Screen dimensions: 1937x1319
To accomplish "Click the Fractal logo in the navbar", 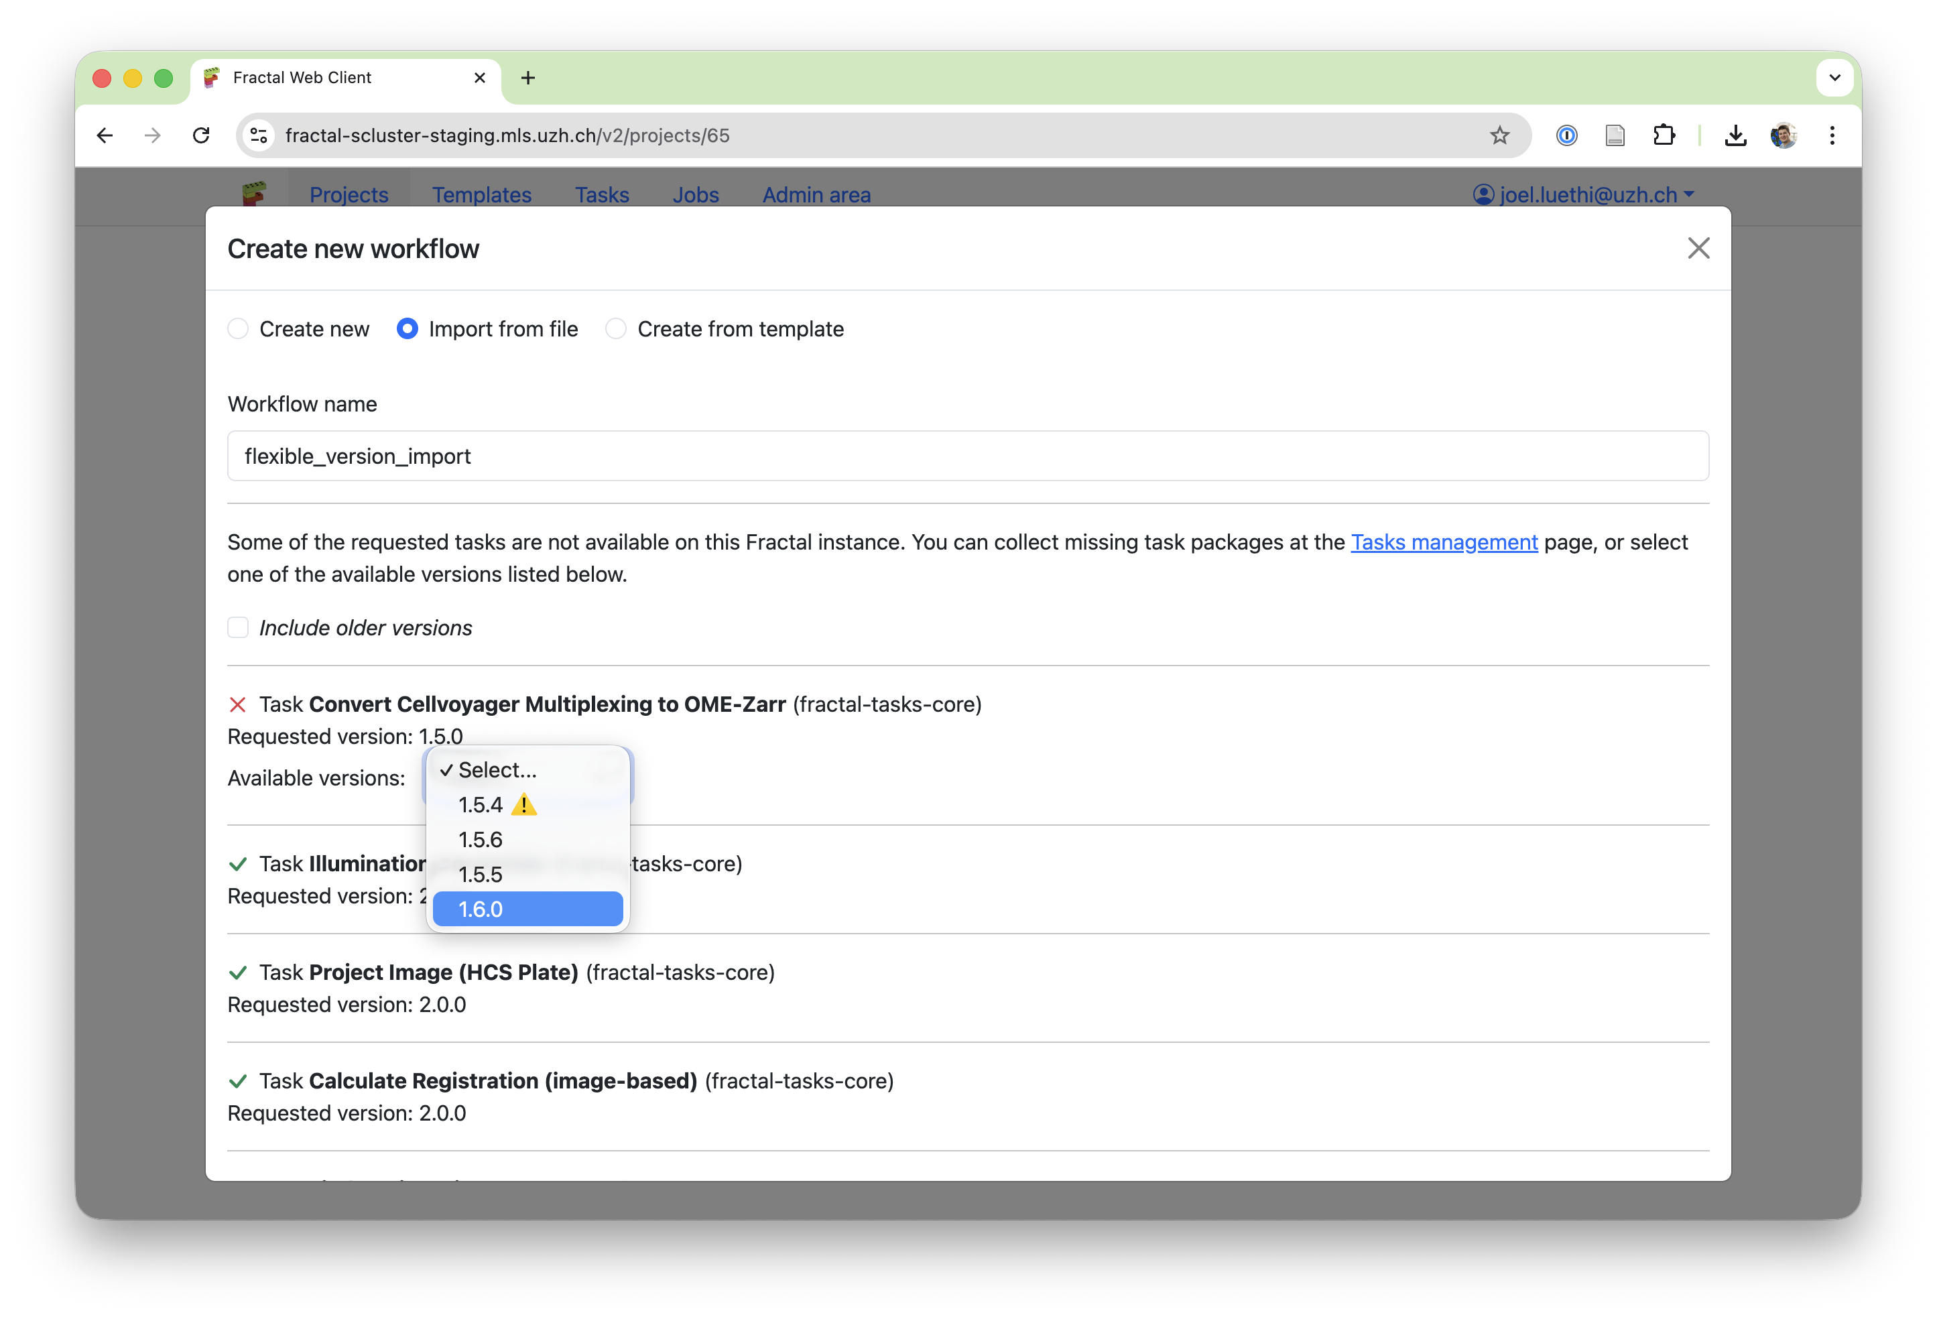I will [255, 193].
